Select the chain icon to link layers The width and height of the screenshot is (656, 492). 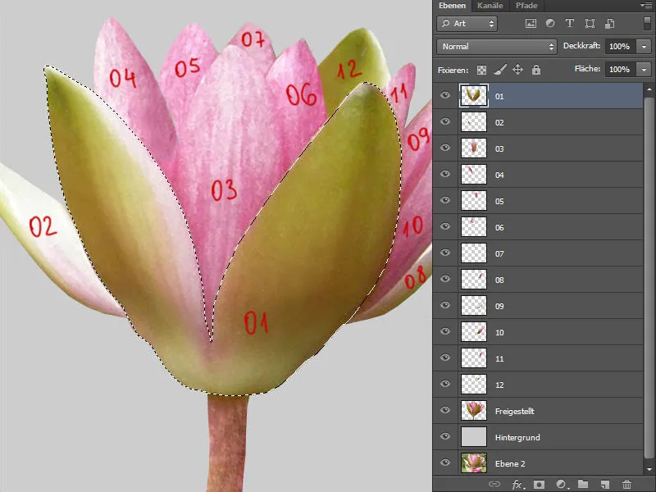(x=496, y=485)
